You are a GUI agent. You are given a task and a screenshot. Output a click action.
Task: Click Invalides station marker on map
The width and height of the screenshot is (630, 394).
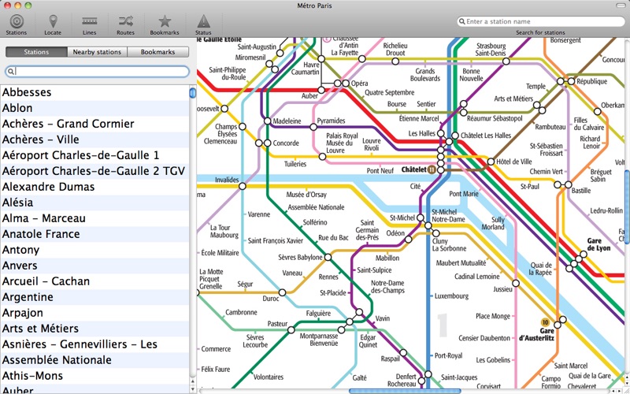coord(243,186)
